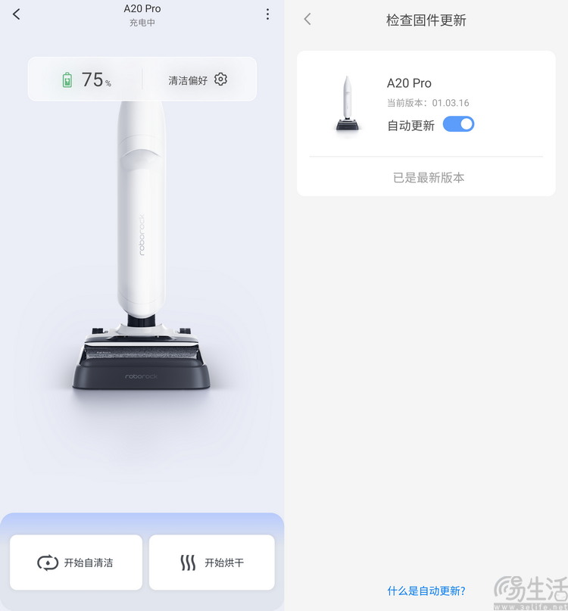Tap the A20 Pro title header
568x611 pixels.
[142, 8]
